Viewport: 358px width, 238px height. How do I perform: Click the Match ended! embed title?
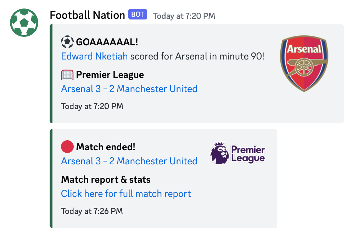[106, 147]
